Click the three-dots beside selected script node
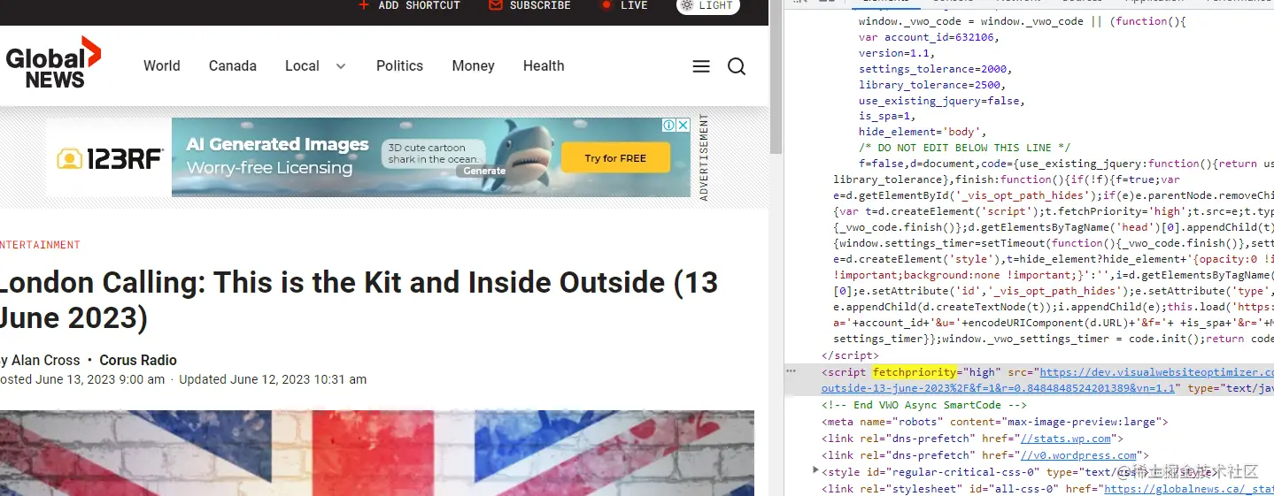 point(791,372)
